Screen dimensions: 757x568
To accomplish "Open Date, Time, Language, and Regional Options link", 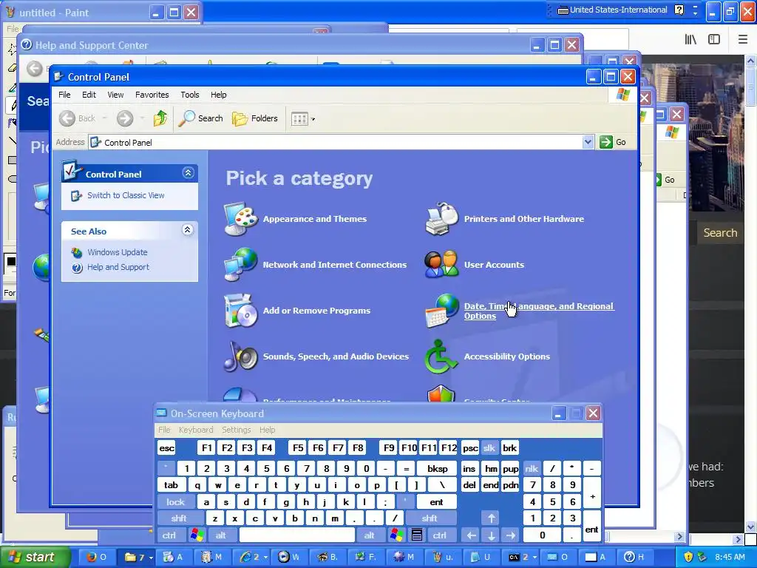I will click(539, 311).
